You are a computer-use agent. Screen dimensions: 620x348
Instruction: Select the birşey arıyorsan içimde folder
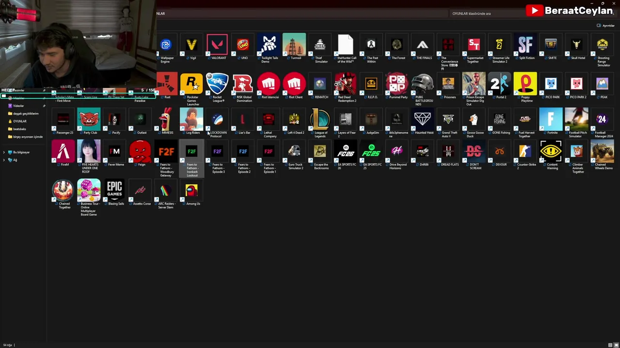point(28,137)
